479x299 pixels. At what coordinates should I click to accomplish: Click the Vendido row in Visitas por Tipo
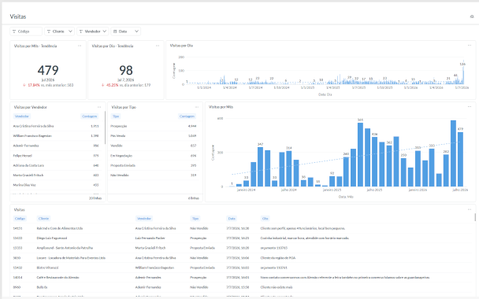pos(154,146)
